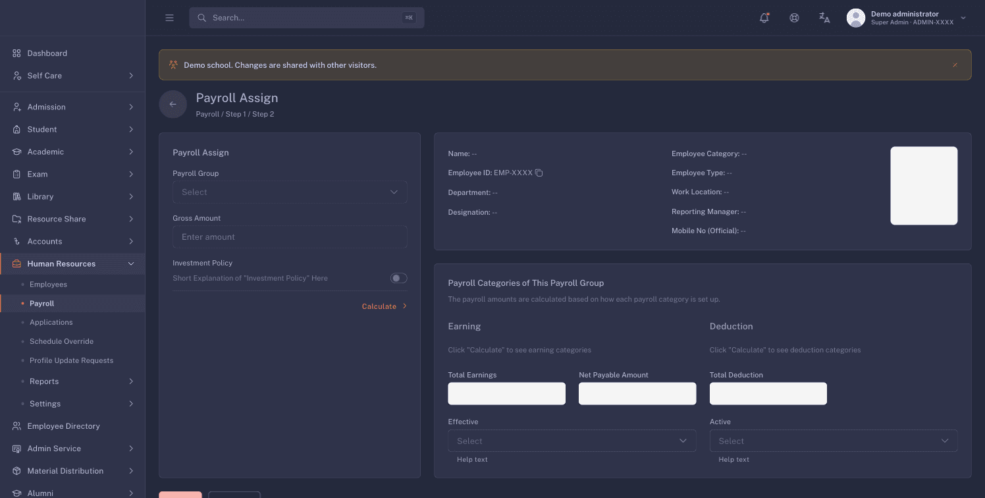Expand the HR Settings submenu
The height and width of the screenshot is (498, 985).
[x=72, y=404]
